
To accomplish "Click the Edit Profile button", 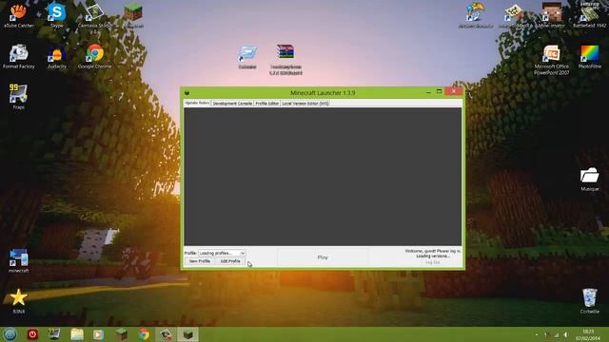I will click(230, 261).
